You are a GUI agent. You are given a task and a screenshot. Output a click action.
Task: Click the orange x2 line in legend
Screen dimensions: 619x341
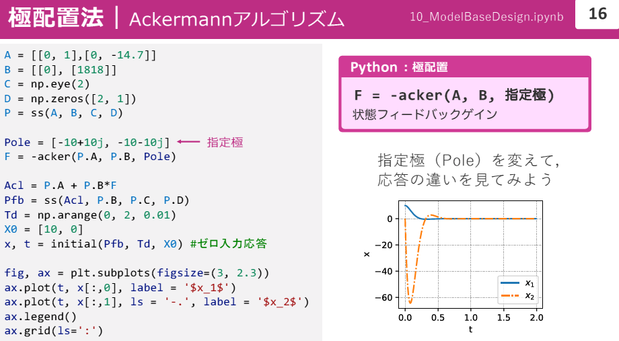point(509,296)
